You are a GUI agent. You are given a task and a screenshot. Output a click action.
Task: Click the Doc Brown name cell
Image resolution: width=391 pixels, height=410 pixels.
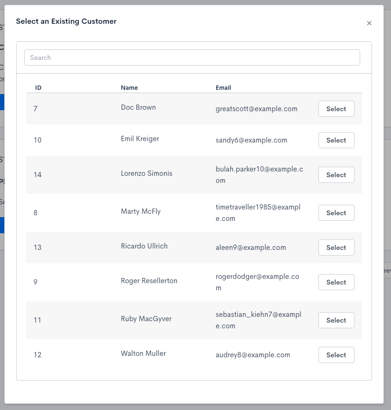(138, 107)
